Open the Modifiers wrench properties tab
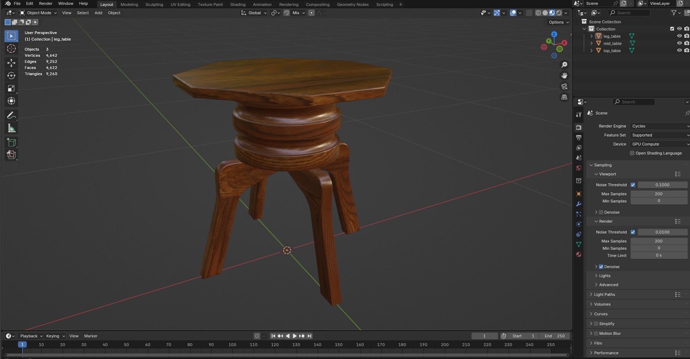This screenshot has width=690, height=359. tap(579, 204)
